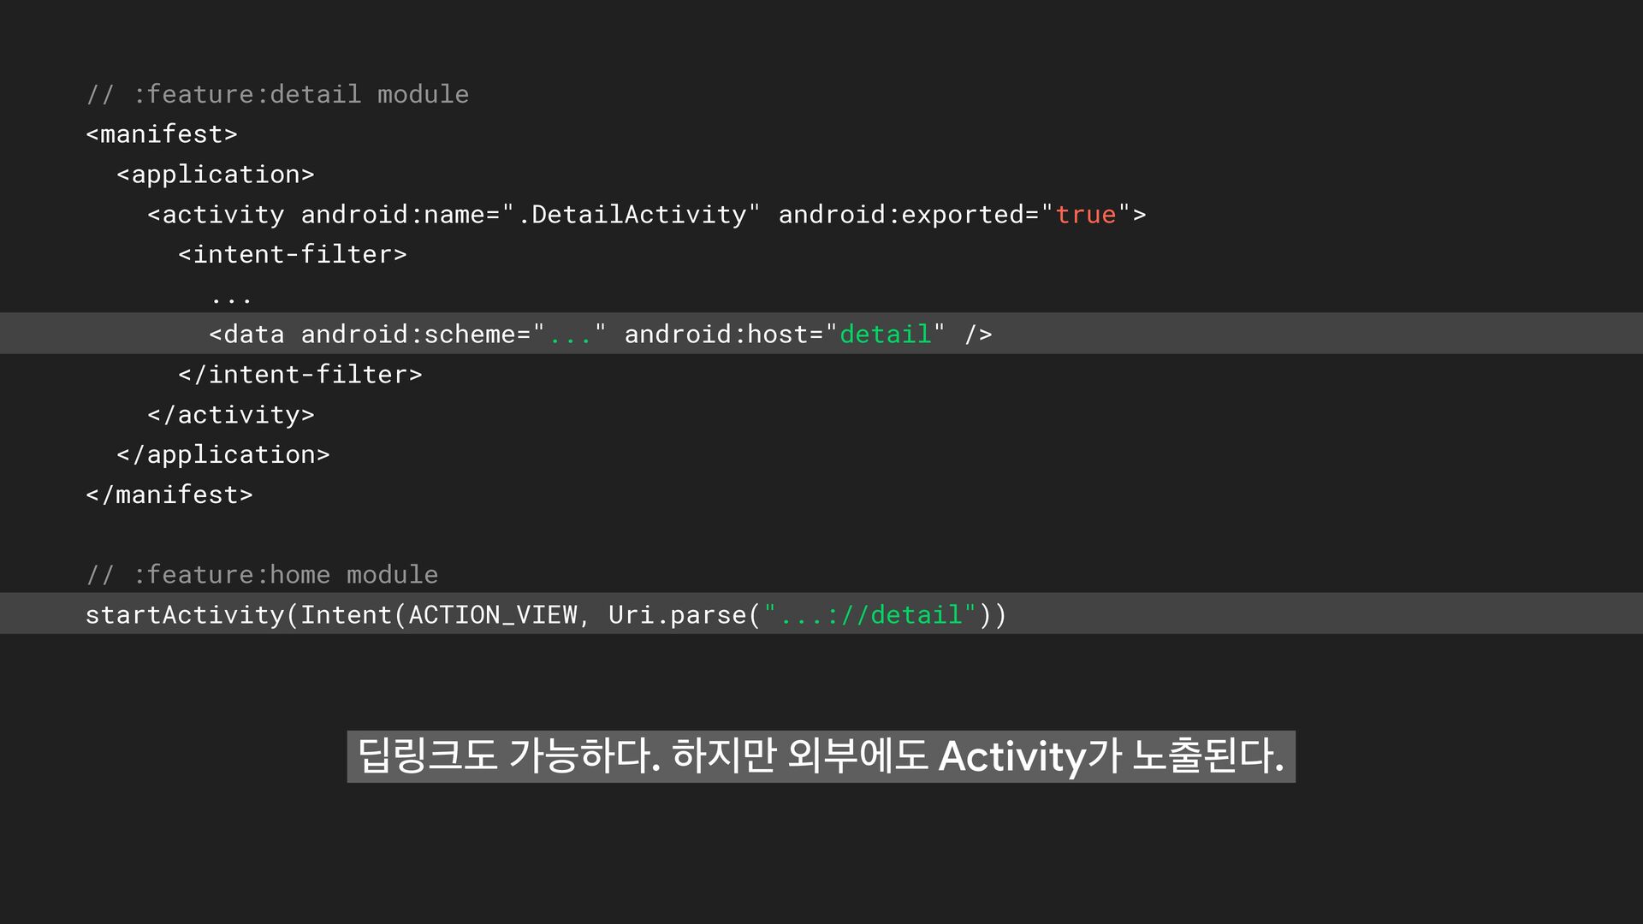Click the Korean subtitle caption box
This screenshot has width=1643, height=924.
pyautogui.click(x=821, y=756)
